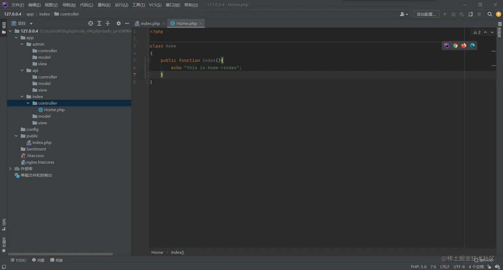
Task: Click the disabled green Run arrow
Action: coord(445,14)
